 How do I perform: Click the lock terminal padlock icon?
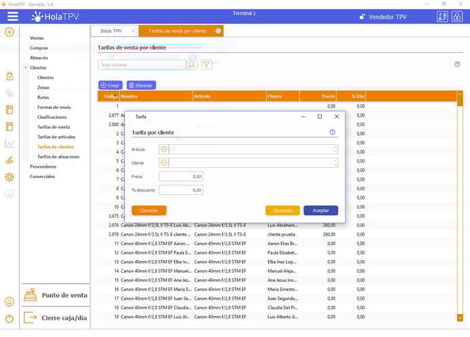[x=457, y=17]
